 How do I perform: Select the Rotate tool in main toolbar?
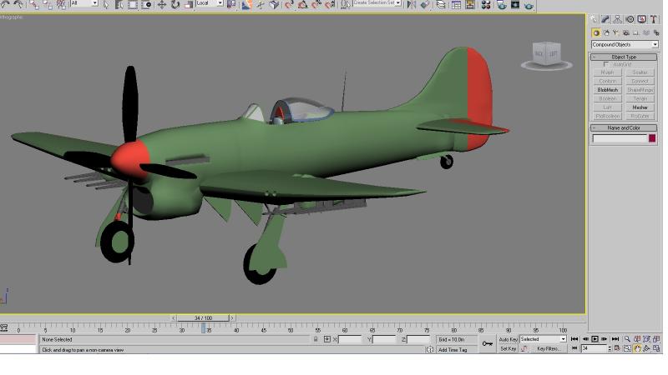[175, 5]
